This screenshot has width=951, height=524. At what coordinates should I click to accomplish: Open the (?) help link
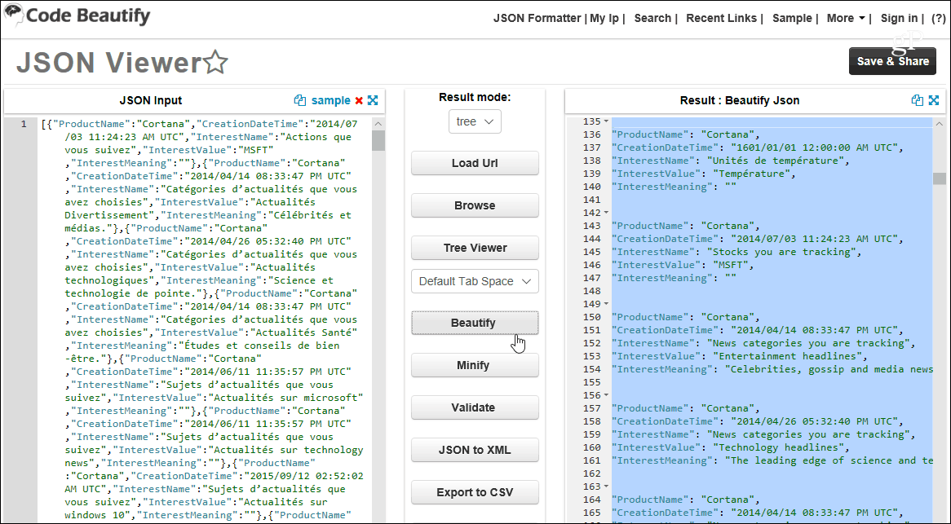click(938, 18)
